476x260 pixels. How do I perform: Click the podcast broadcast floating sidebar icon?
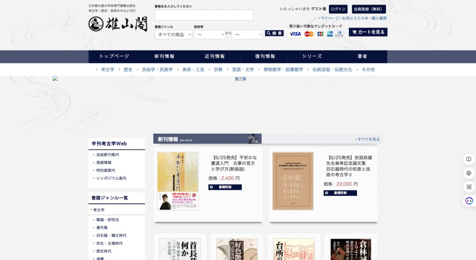[x=469, y=173]
